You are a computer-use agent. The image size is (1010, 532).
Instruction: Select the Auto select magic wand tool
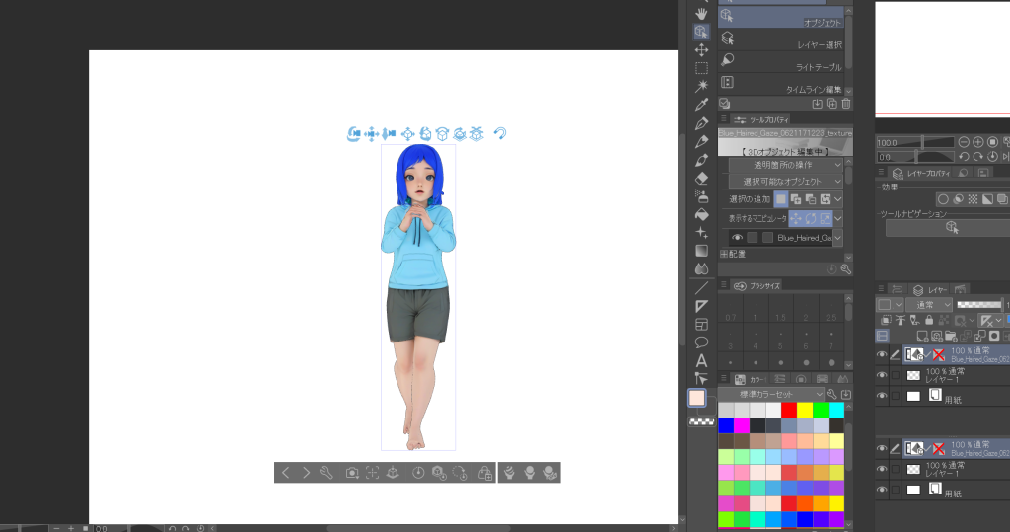[x=701, y=86]
